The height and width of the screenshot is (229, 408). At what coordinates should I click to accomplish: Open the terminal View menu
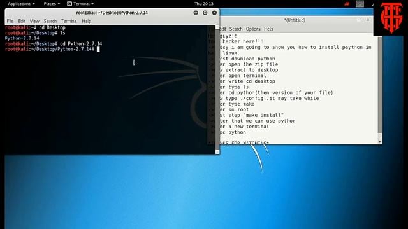(34, 21)
